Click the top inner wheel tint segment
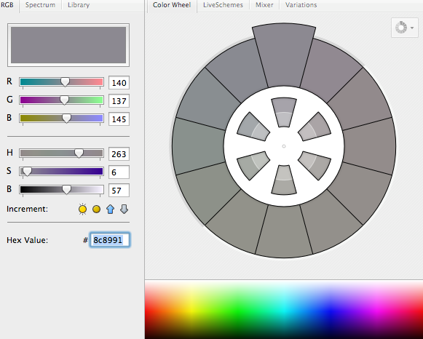The height and width of the screenshot is (339, 423). 284,112
